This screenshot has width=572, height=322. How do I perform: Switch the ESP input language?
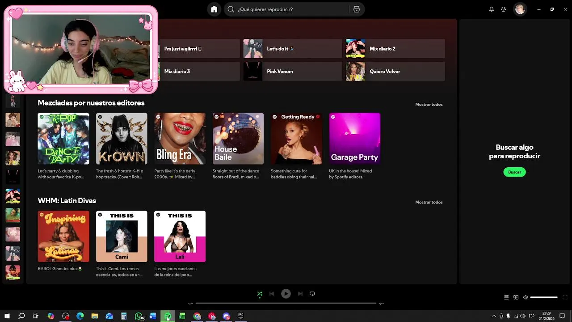[532, 316]
